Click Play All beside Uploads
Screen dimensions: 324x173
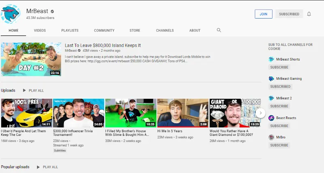tap(36, 90)
